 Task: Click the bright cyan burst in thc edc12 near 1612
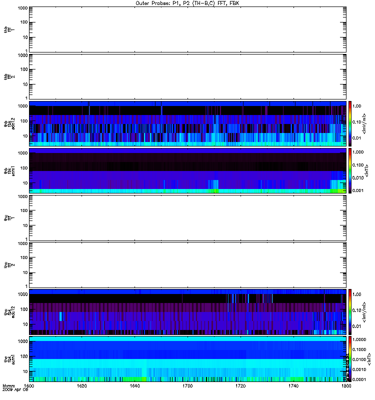coord(60,316)
